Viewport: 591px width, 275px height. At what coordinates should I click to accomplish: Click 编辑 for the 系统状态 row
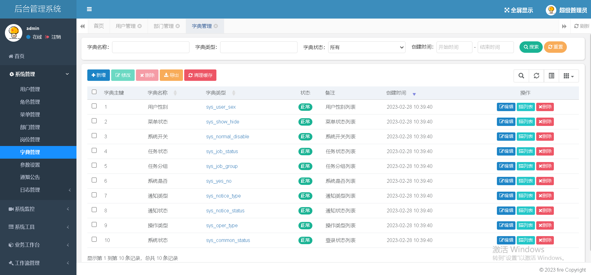(x=506, y=240)
